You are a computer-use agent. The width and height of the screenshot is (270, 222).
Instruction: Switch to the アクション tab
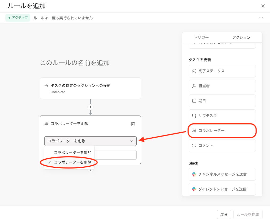point(241,38)
